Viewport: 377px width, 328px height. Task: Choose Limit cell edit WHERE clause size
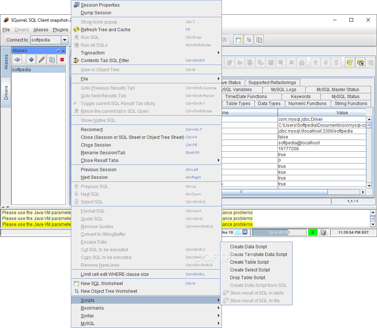click(x=146, y=274)
